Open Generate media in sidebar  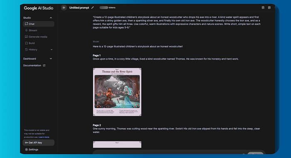38,37
